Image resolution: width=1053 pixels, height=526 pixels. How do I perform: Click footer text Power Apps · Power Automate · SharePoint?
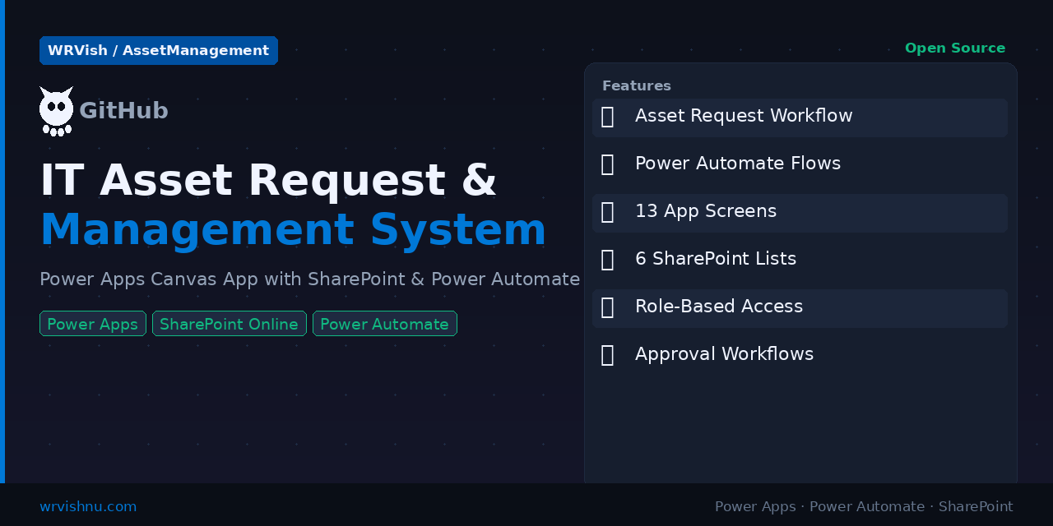pos(864,506)
